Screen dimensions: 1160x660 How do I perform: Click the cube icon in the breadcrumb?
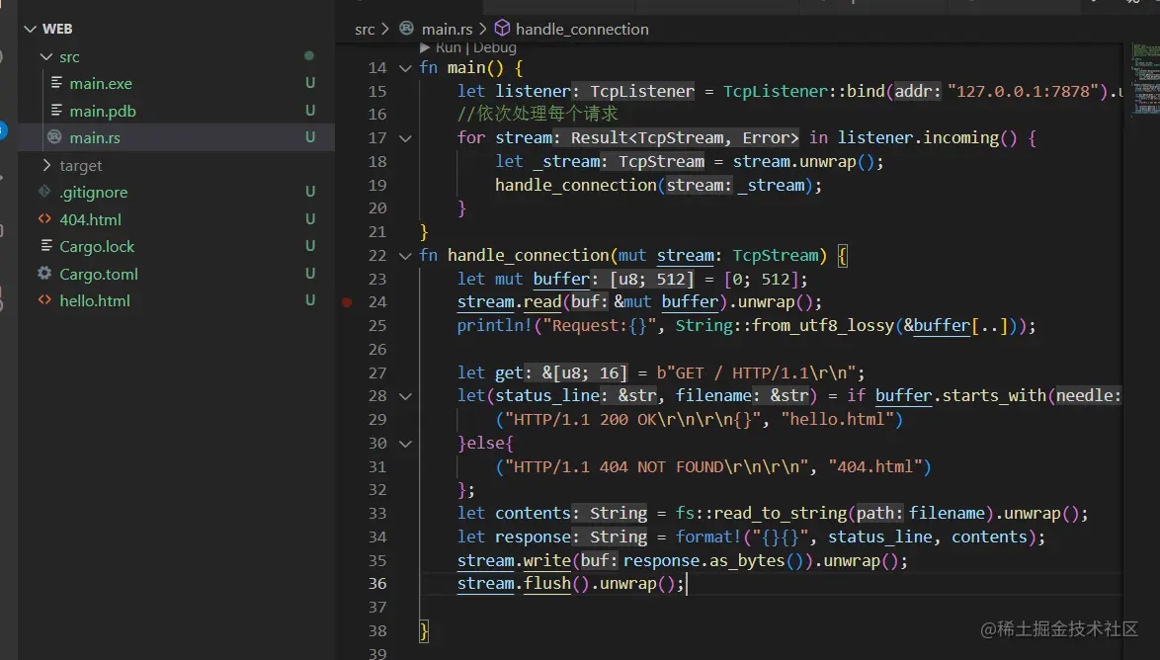pyautogui.click(x=502, y=28)
